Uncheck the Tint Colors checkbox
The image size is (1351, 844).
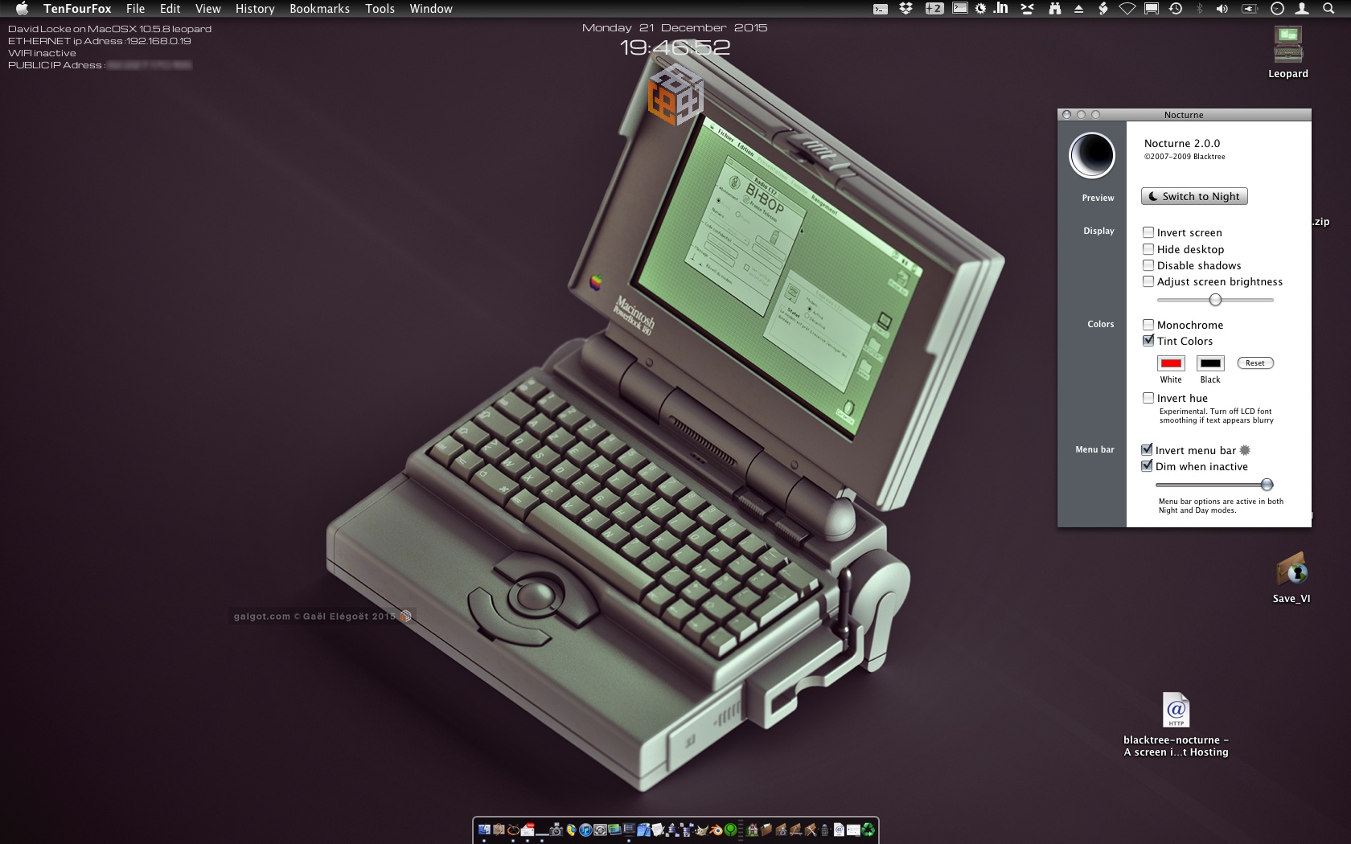[x=1148, y=341]
